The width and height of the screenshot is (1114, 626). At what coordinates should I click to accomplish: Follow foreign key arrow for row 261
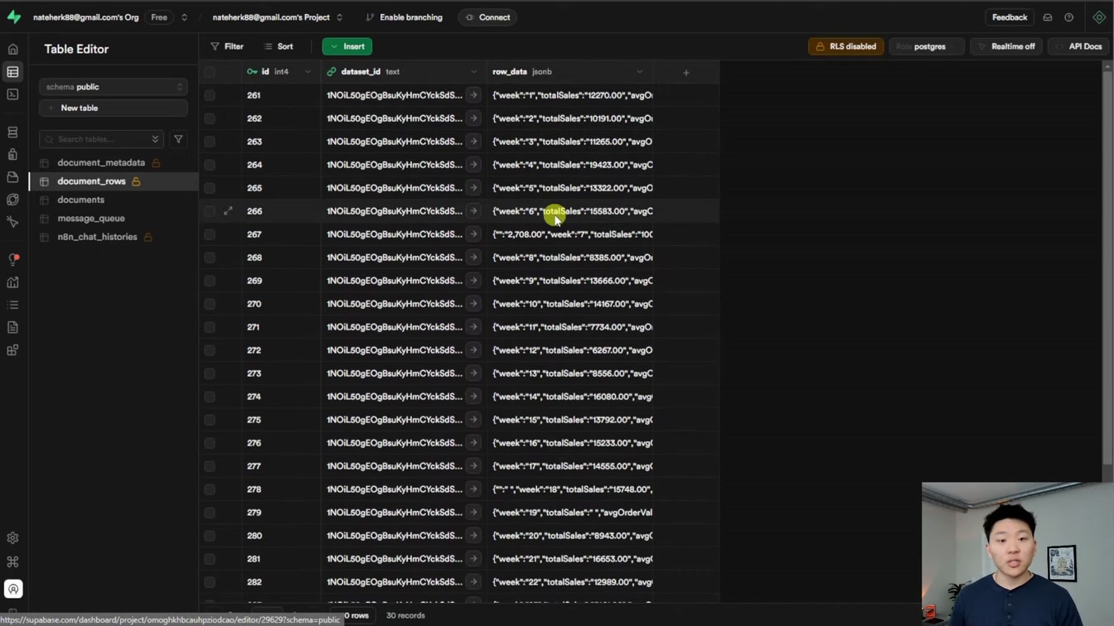[x=473, y=95]
